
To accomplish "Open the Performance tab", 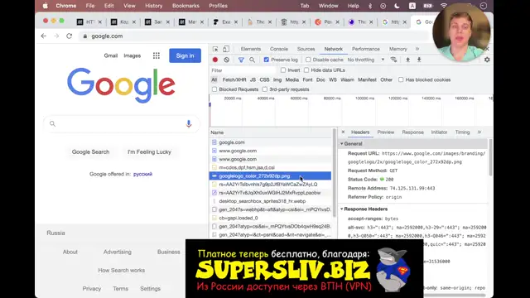I will (366, 49).
